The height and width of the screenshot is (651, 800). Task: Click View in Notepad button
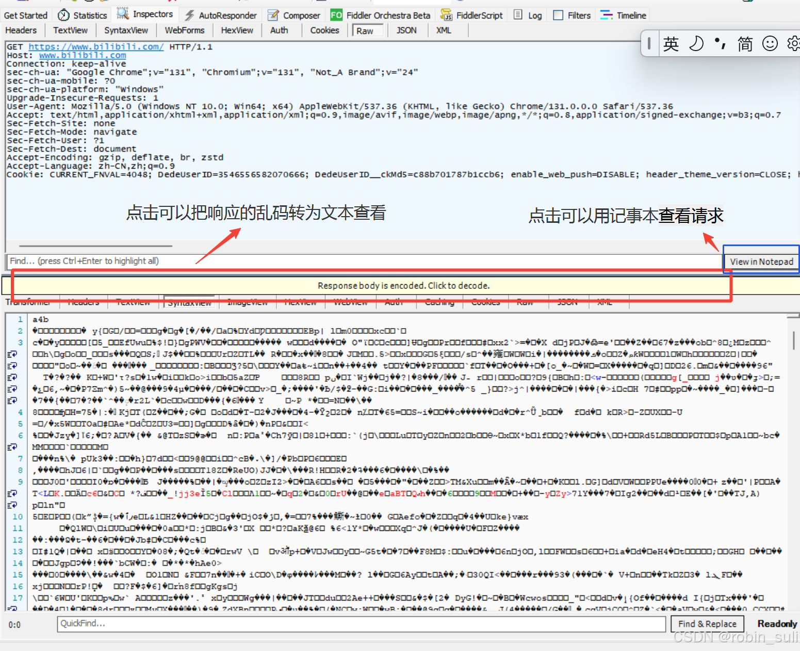[761, 262]
